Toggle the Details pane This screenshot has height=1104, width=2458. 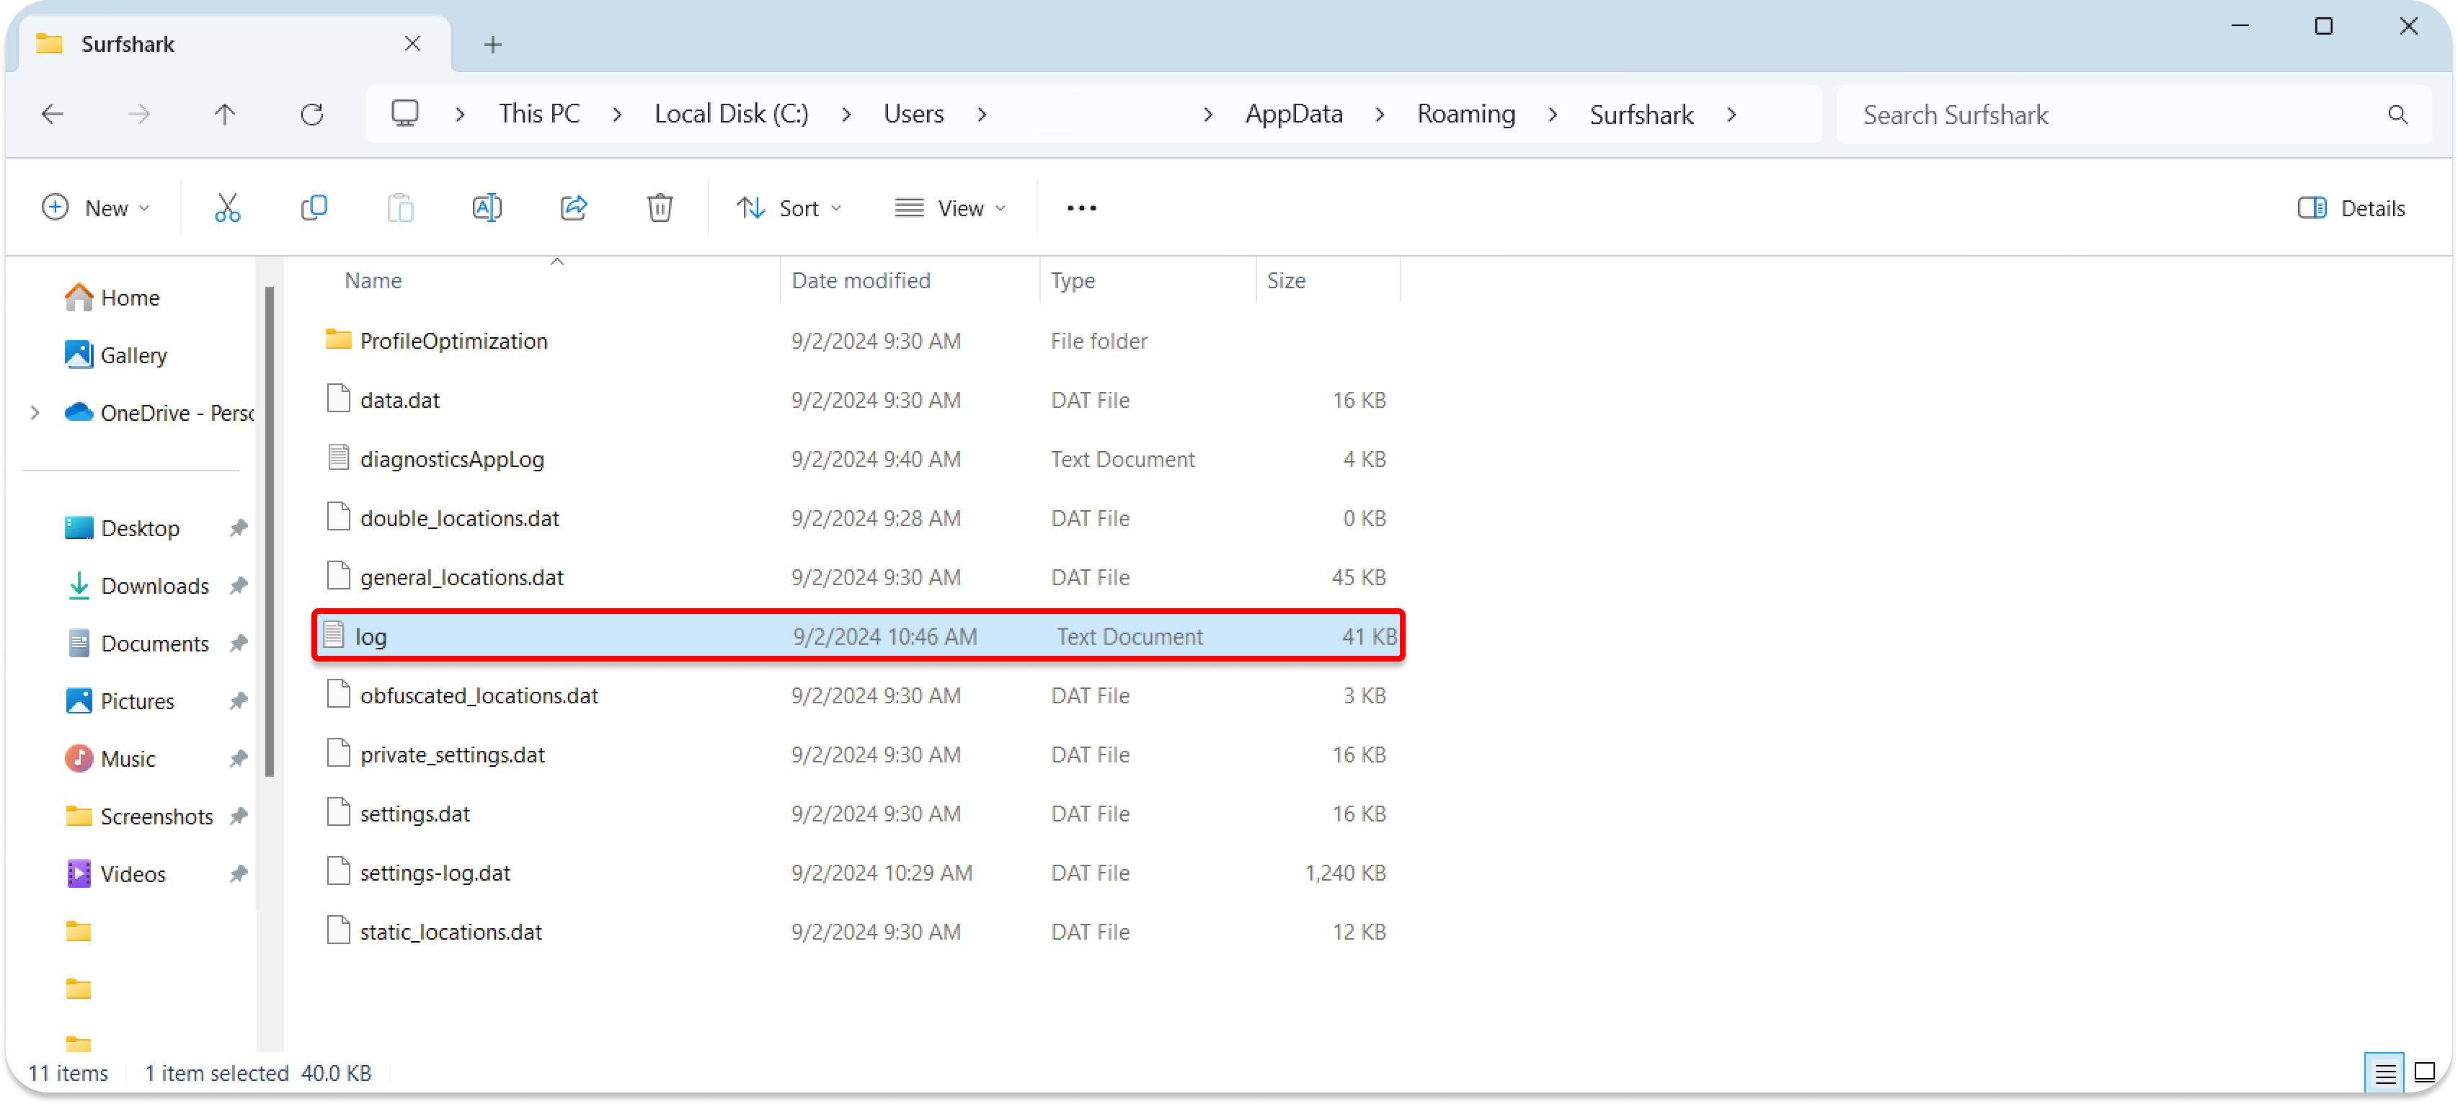click(x=2351, y=208)
